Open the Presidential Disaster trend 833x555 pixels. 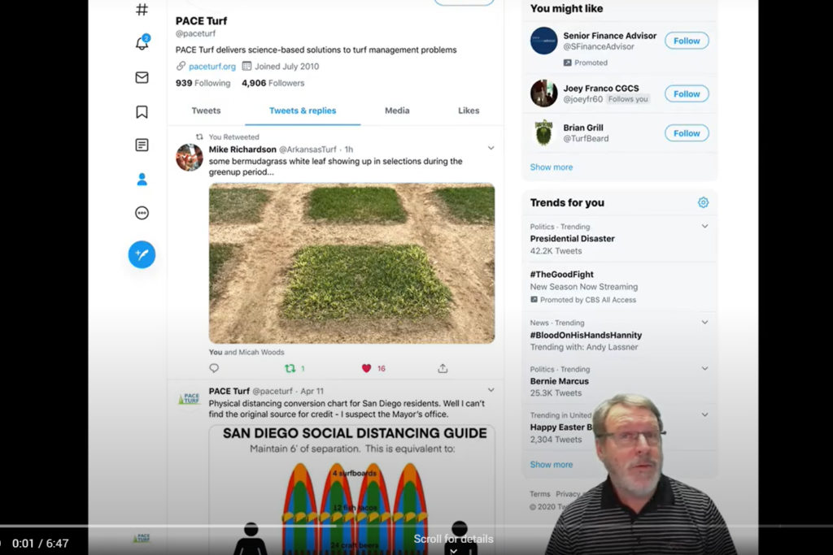click(x=572, y=239)
